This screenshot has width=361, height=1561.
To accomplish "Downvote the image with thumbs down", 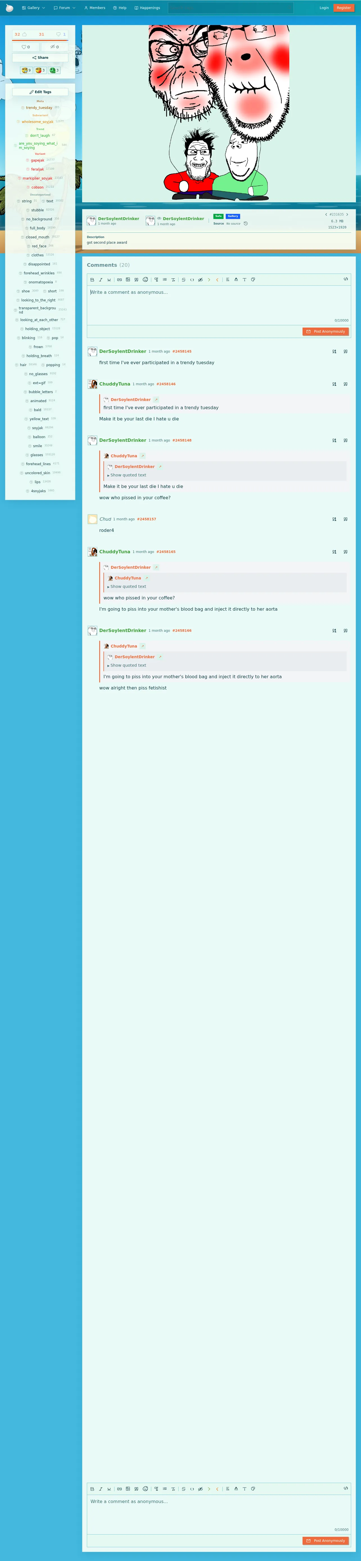I will [59, 35].
